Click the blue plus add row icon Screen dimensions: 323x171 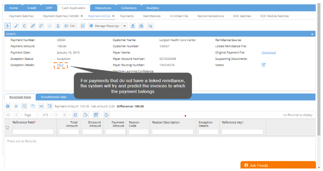7,106
